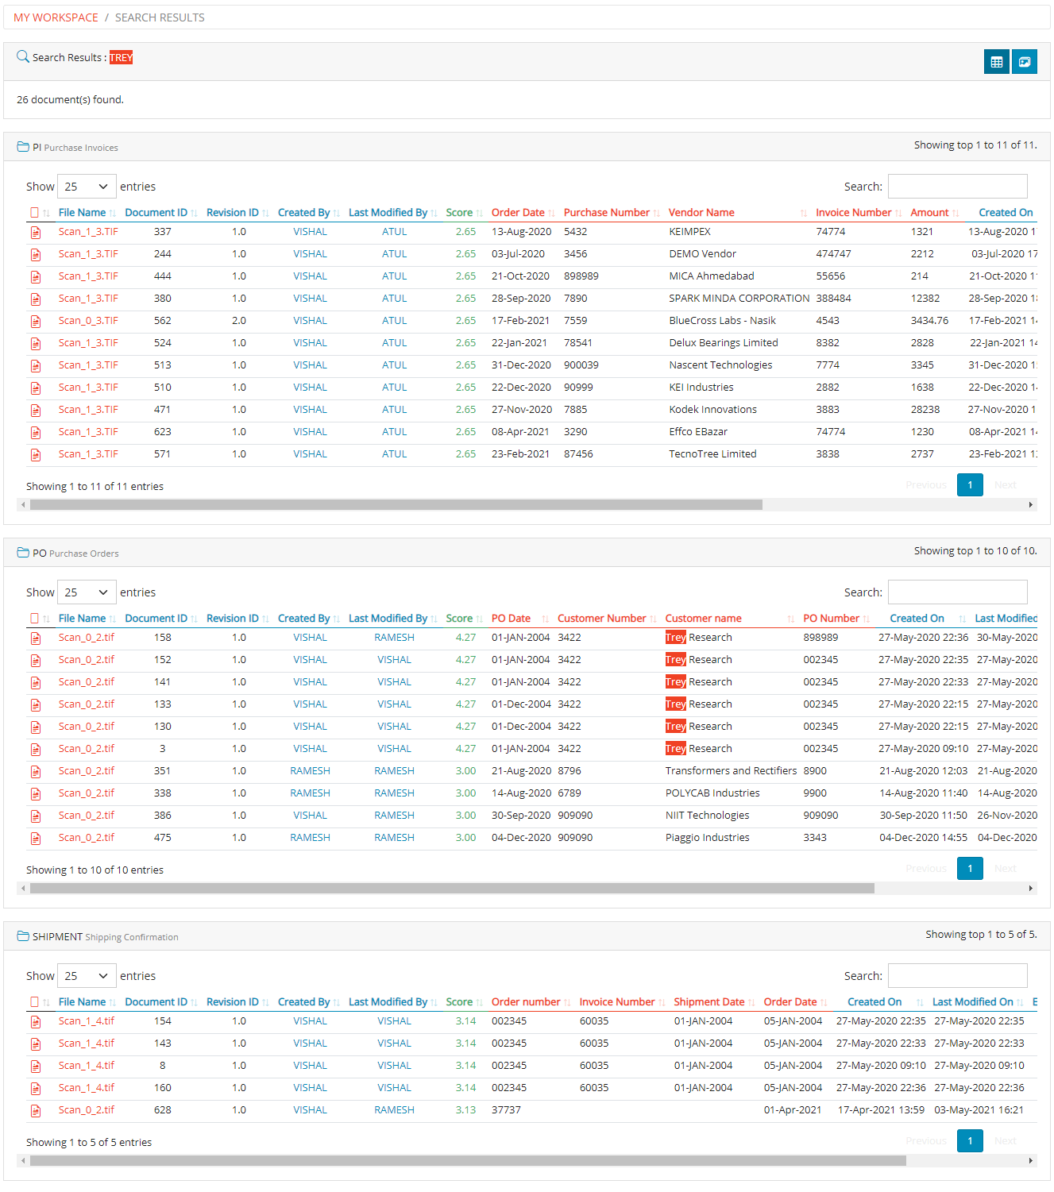Focus Search field in Shipment section
The image size is (1054, 1192).
tap(957, 976)
